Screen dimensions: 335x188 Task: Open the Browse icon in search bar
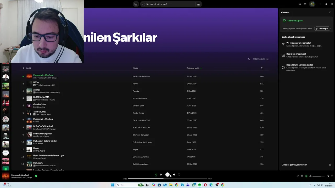[198, 4]
